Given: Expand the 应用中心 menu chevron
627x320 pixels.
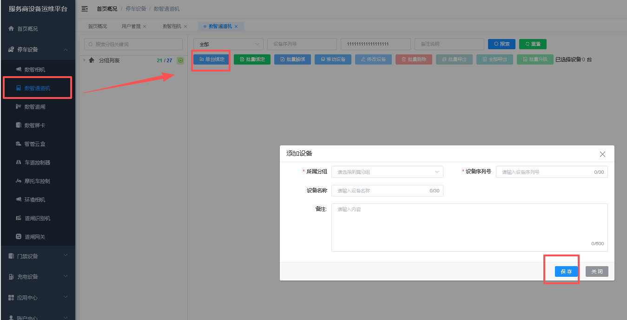Looking at the screenshot, I should click(x=66, y=298).
